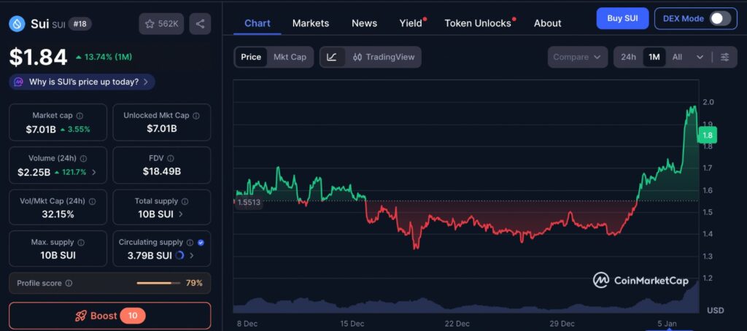Open the Vol/Mkt Cap (24h) info icon
747x331 pixels.
tap(93, 201)
